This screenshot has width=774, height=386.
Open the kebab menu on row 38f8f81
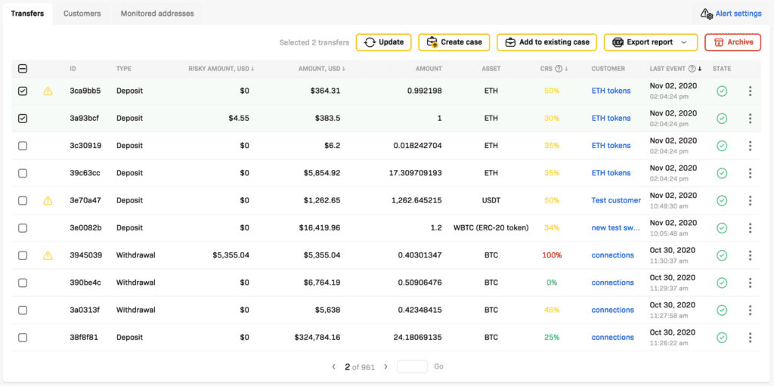tap(750, 338)
